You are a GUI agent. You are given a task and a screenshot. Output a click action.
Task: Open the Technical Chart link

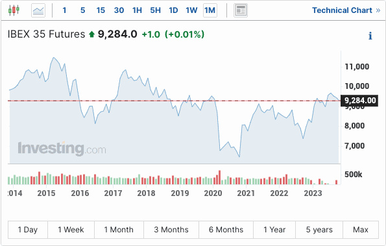click(x=346, y=10)
